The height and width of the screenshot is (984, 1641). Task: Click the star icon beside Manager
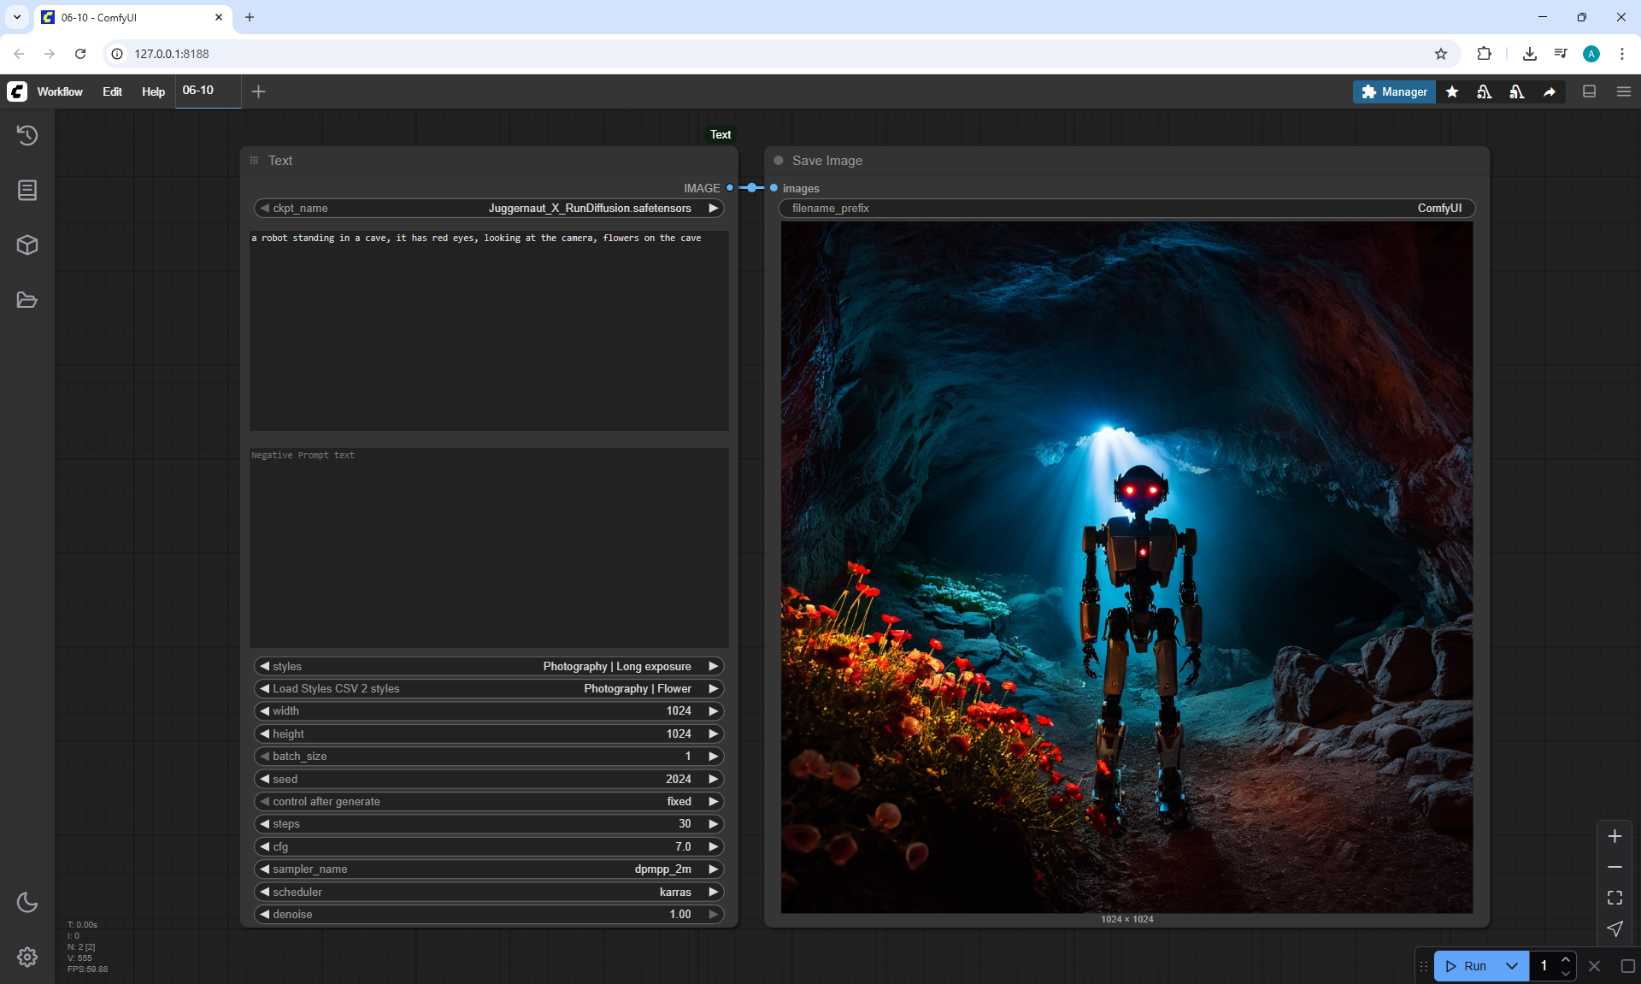click(1452, 91)
